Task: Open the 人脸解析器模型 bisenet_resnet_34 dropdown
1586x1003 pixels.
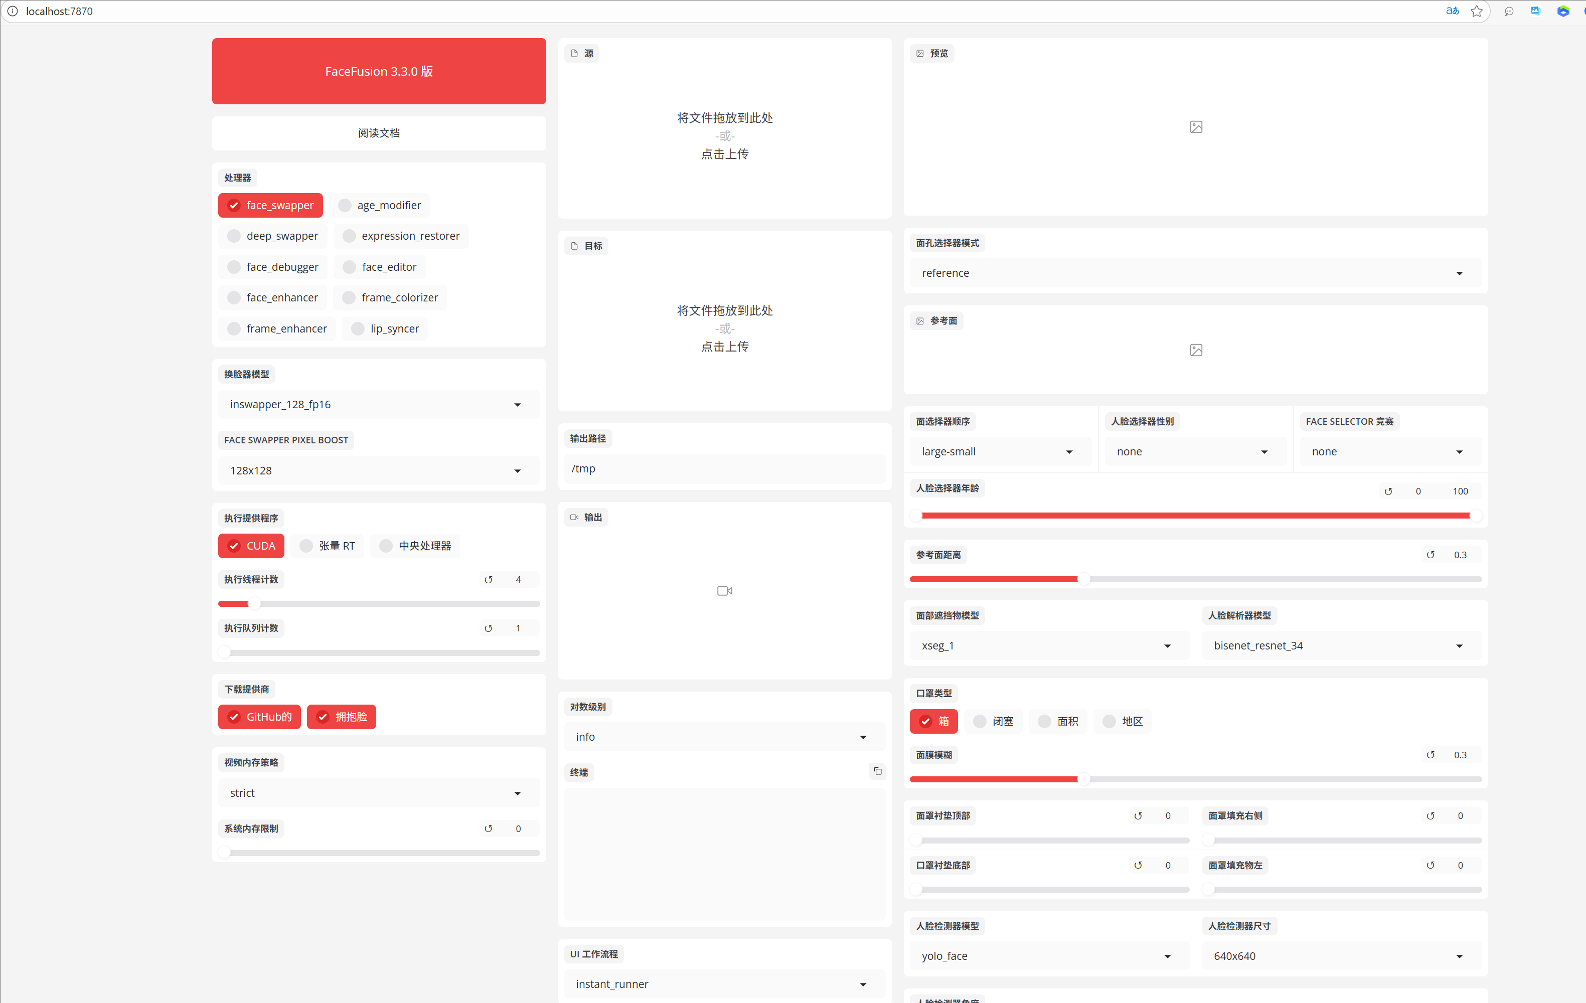Action: tap(1342, 646)
